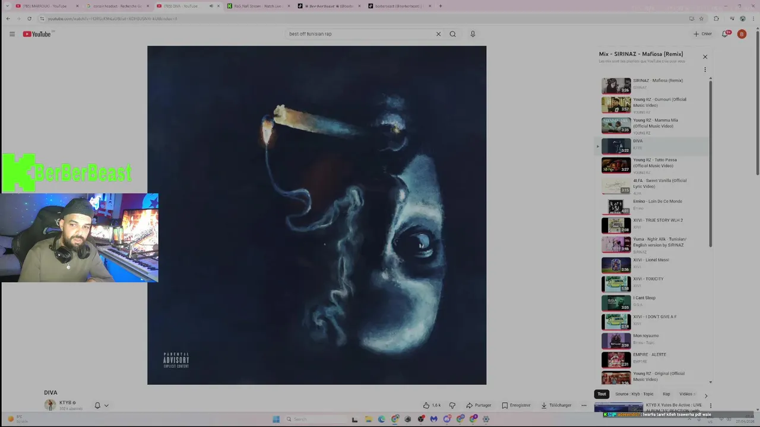Switch to the MARFOUKI - YouTube tab

[47, 6]
